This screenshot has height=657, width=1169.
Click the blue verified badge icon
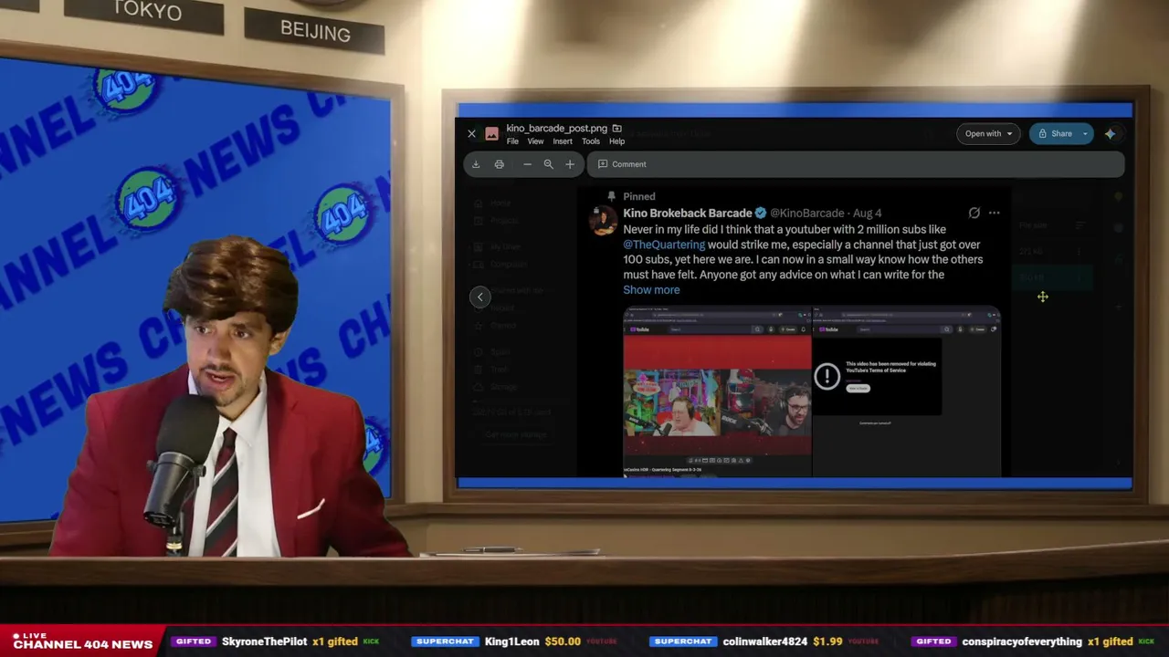761,214
